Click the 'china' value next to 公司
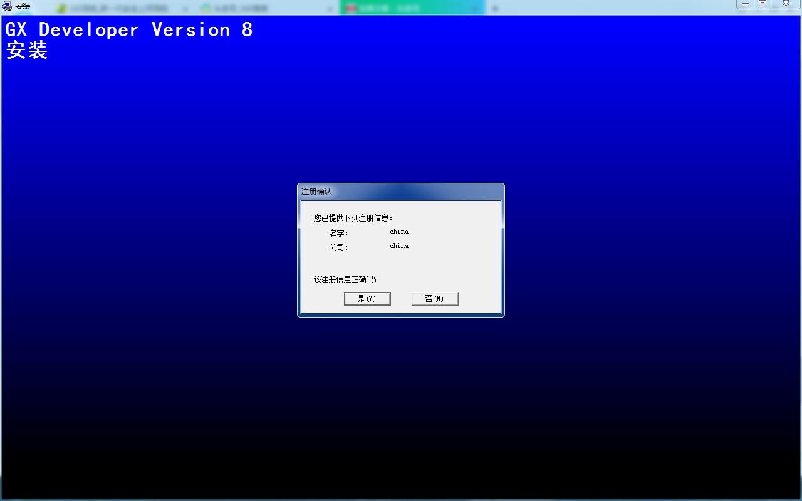Image resolution: width=802 pixels, height=501 pixels. [399, 246]
